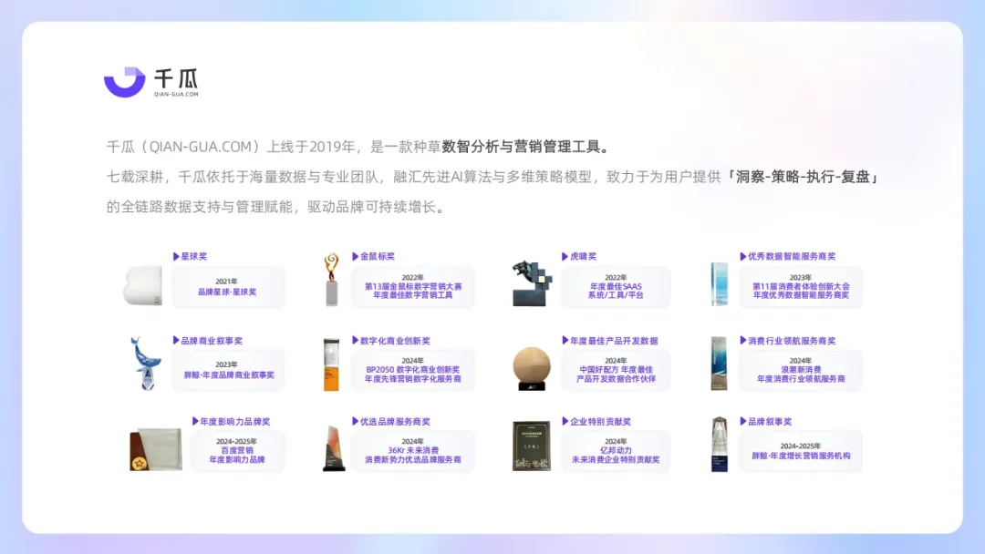Click the 胖鲸·年度增长营销服务机构 card

click(x=801, y=451)
